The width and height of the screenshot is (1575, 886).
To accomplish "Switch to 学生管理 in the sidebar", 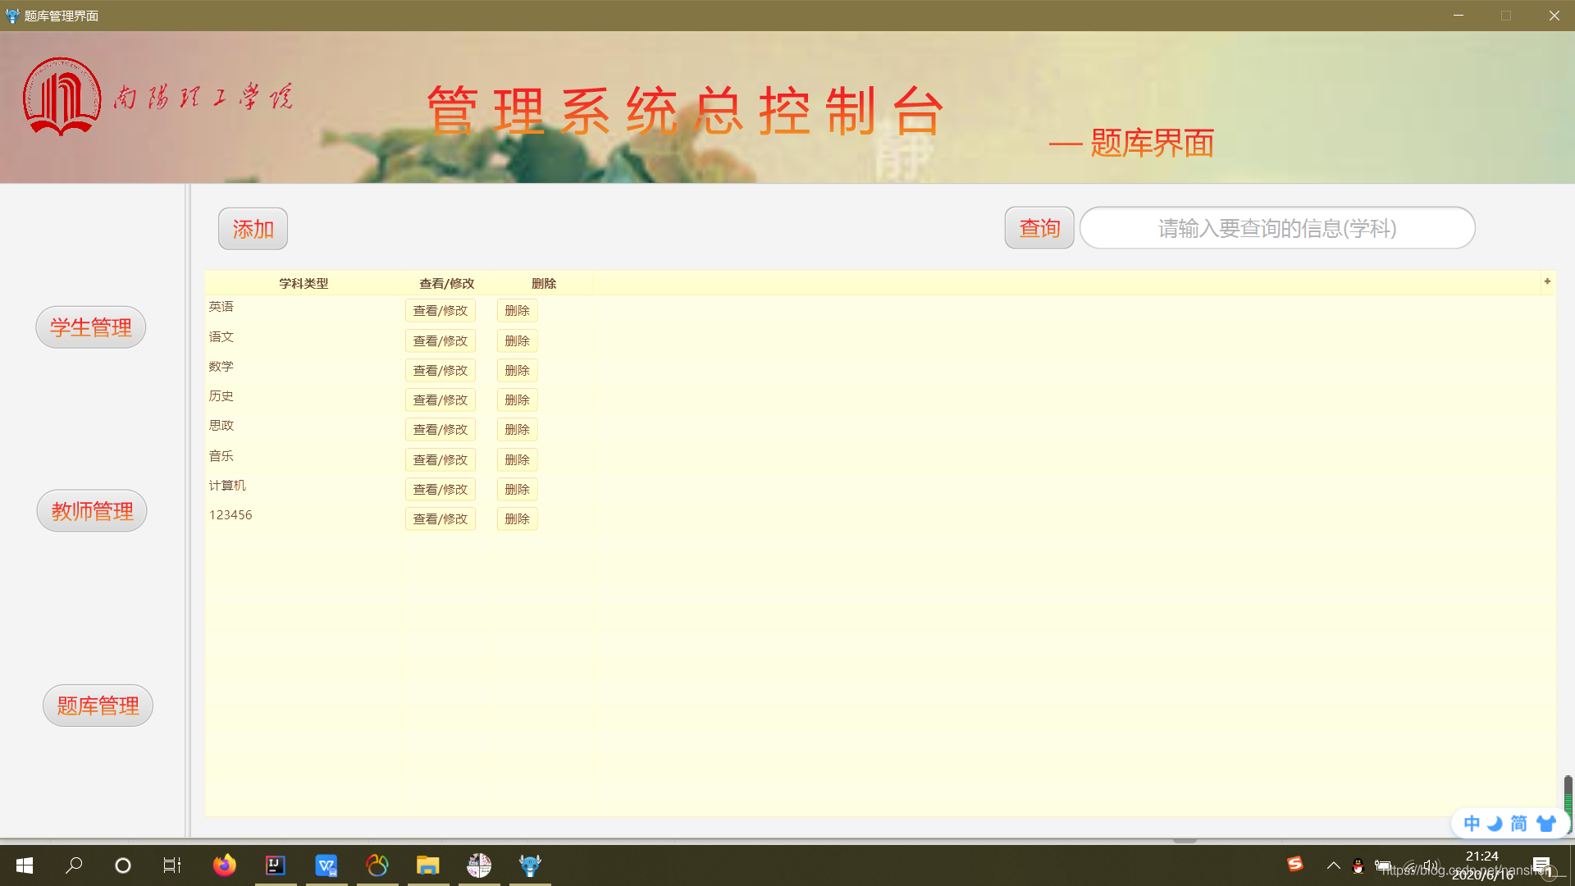I will 90,327.
